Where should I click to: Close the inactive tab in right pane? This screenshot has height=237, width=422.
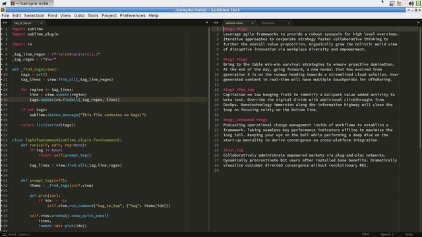coord(289,23)
